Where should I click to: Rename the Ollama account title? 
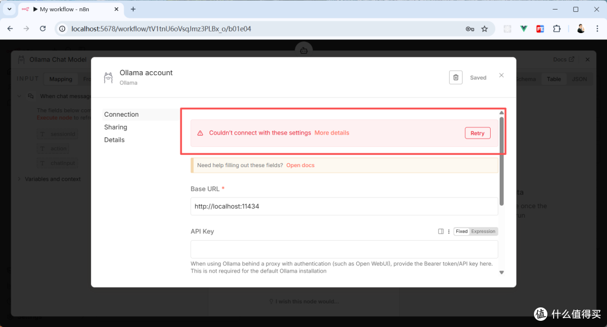146,73
